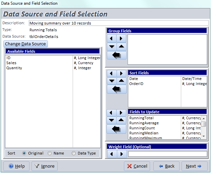Viewport: 211px width, 173px height.
Task: Click the Weight Field add (right arrow) button
Action: tap(122, 154)
